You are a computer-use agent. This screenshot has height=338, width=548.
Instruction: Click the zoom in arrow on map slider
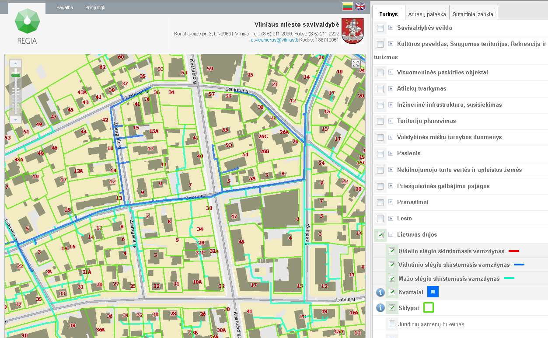(x=16, y=64)
